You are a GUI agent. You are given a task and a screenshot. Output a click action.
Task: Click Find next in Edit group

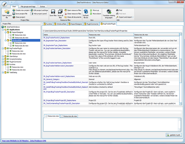[121, 14]
